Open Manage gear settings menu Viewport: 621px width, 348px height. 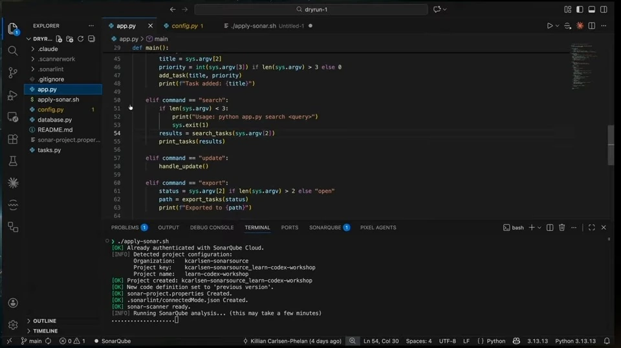[13, 325]
